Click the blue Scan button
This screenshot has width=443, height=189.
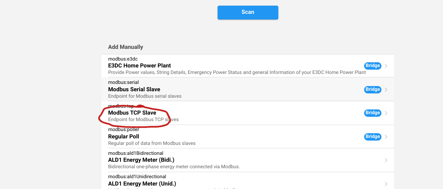point(248,12)
